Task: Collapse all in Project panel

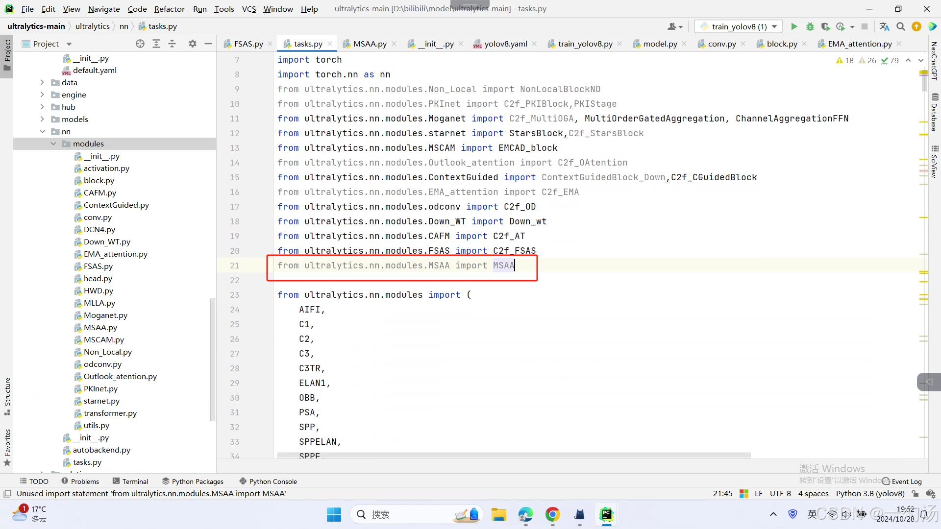Action: pyautogui.click(x=172, y=44)
